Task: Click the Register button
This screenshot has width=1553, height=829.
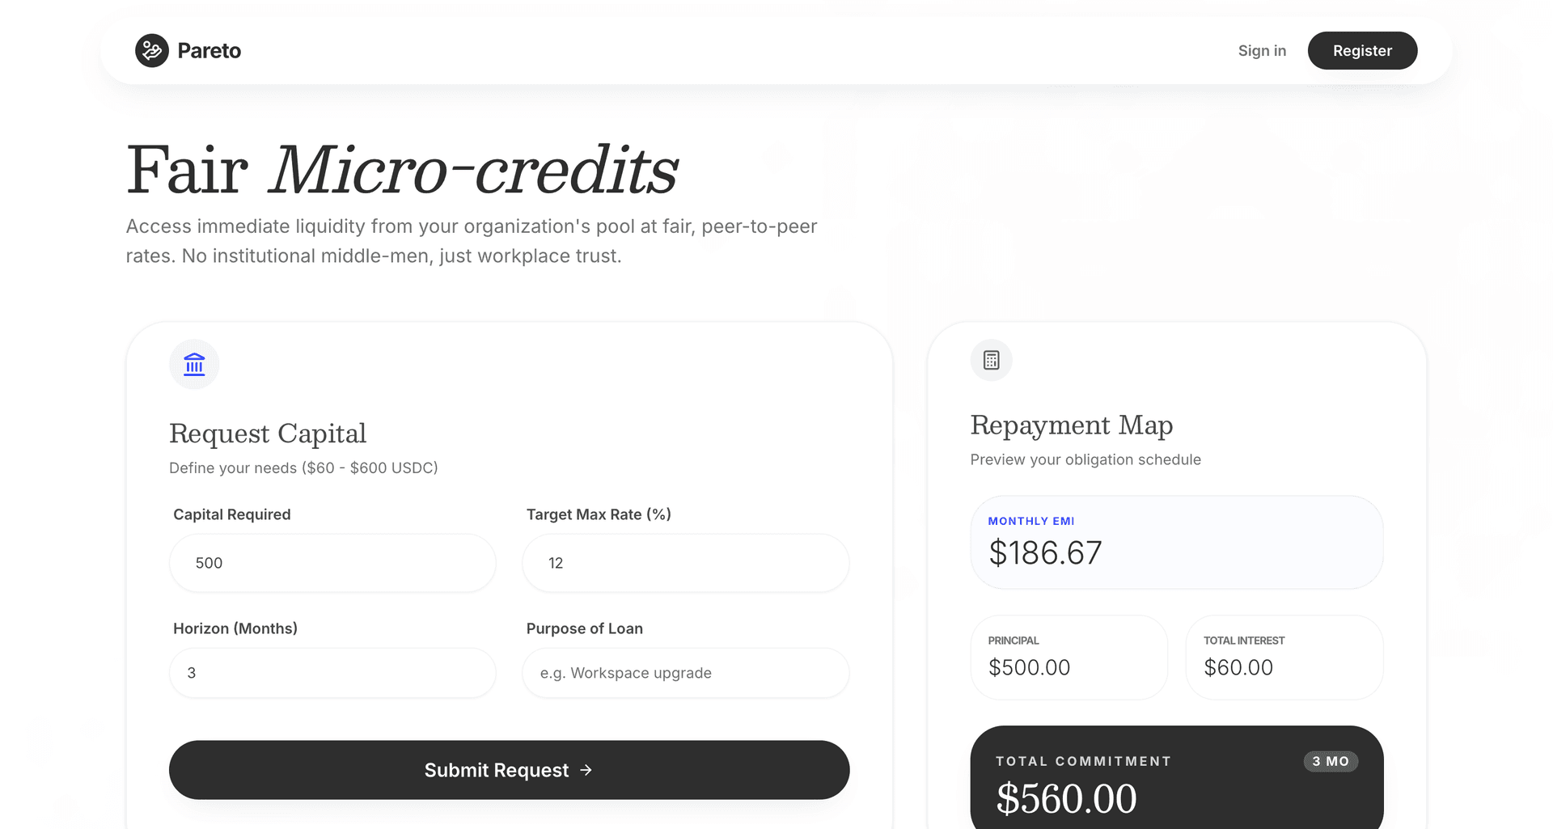Action: [1362, 50]
